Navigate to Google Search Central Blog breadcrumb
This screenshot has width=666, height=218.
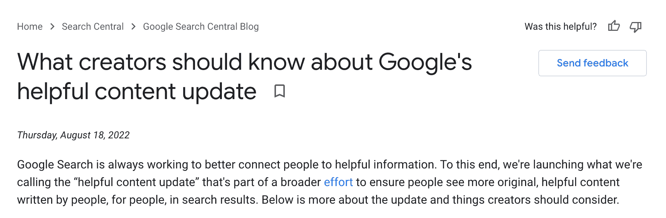201,26
